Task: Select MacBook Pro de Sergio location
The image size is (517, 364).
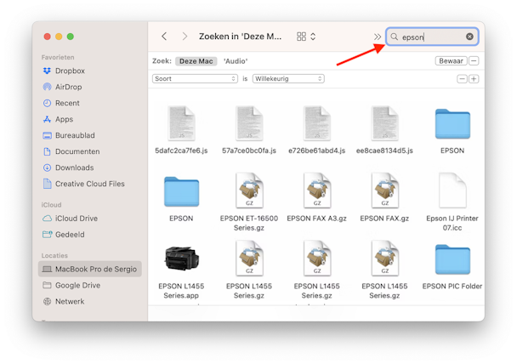Action: coord(89,269)
